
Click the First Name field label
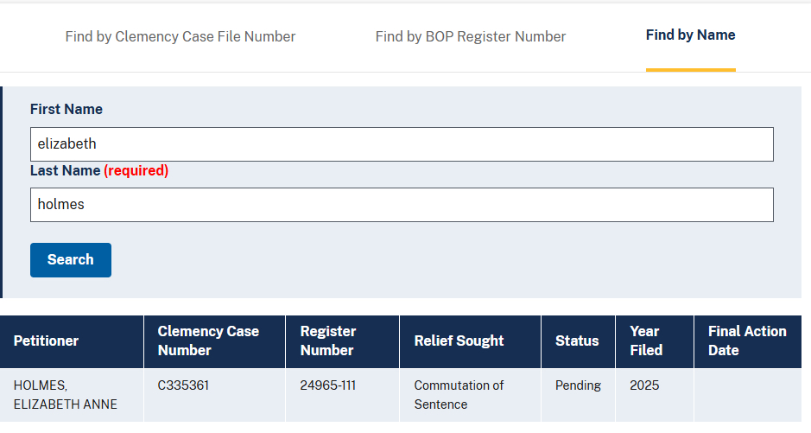pyautogui.click(x=67, y=109)
